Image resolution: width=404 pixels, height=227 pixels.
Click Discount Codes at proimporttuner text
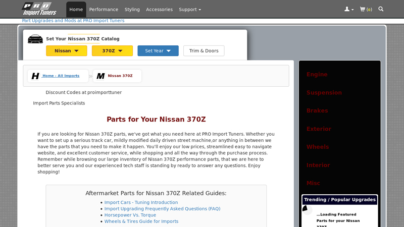point(83,92)
